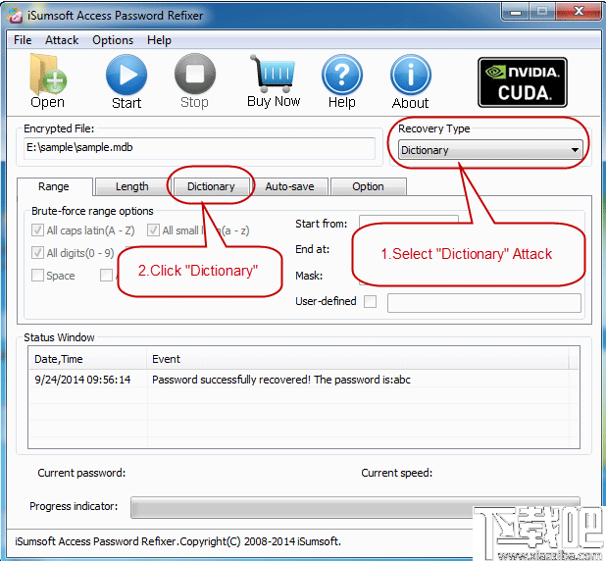The image size is (606, 561).
Task: Open the About info icon
Action: [x=411, y=75]
